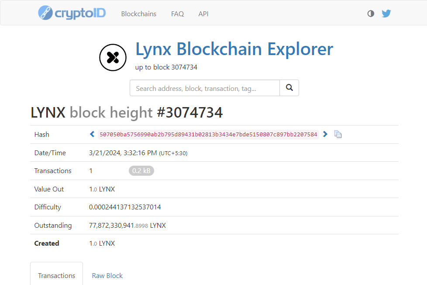Click the block hash value
Image resolution: width=427 pixels, height=285 pixels.
tap(208, 135)
